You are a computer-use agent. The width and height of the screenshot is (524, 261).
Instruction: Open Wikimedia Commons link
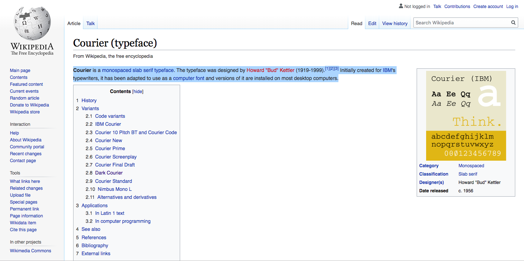pos(31,251)
